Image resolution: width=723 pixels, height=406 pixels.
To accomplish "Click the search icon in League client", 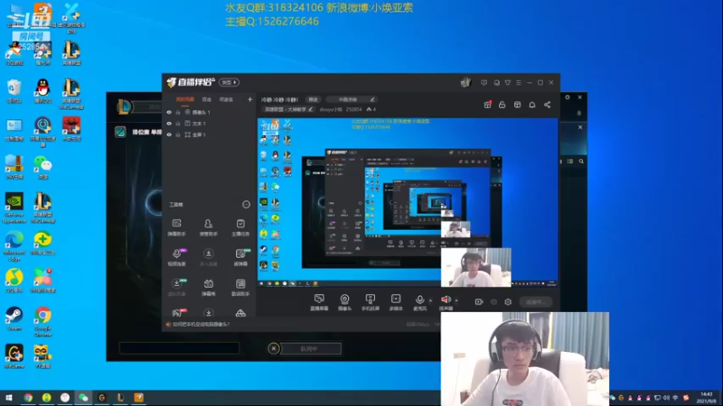I will pyautogui.click(x=581, y=161).
